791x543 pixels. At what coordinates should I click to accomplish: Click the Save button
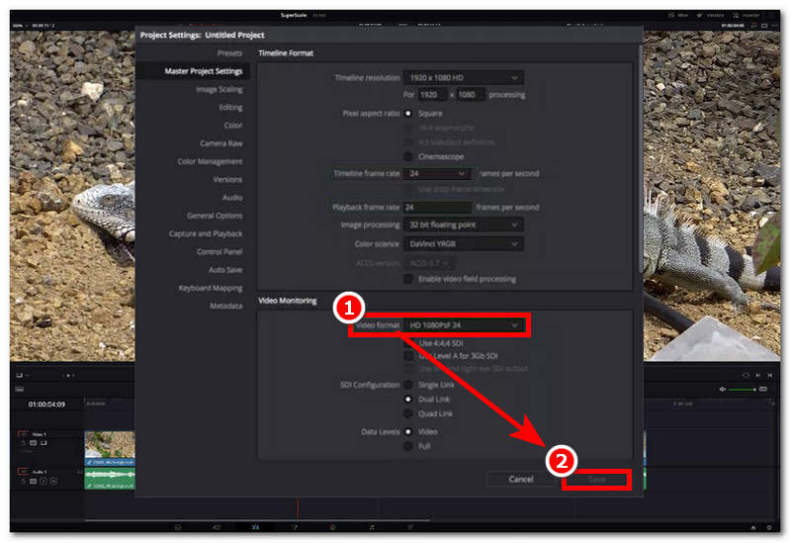(597, 480)
